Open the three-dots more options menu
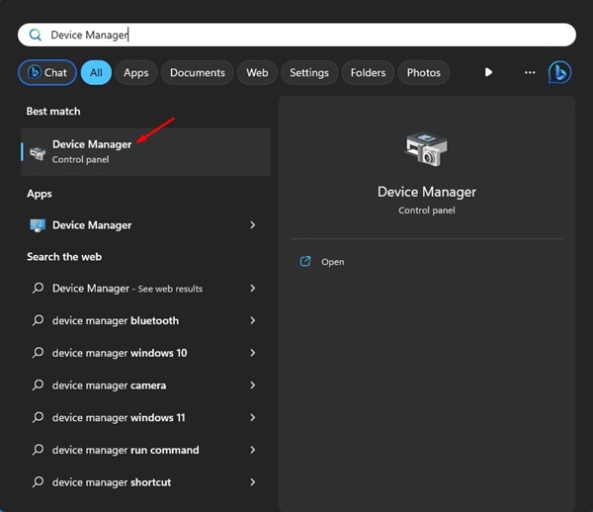This screenshot has width=593, height=512. (530, 72)
